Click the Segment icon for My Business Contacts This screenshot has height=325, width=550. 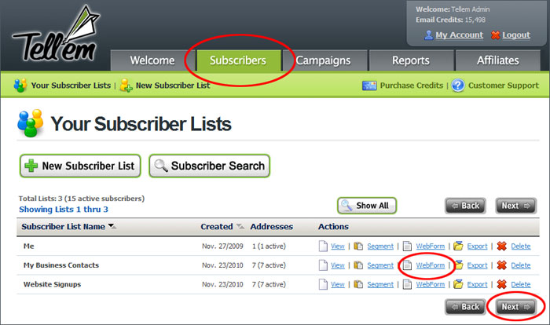[358, 265]
